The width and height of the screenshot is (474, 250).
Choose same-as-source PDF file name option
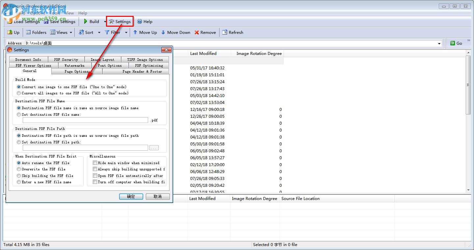[x=19, y=108]
